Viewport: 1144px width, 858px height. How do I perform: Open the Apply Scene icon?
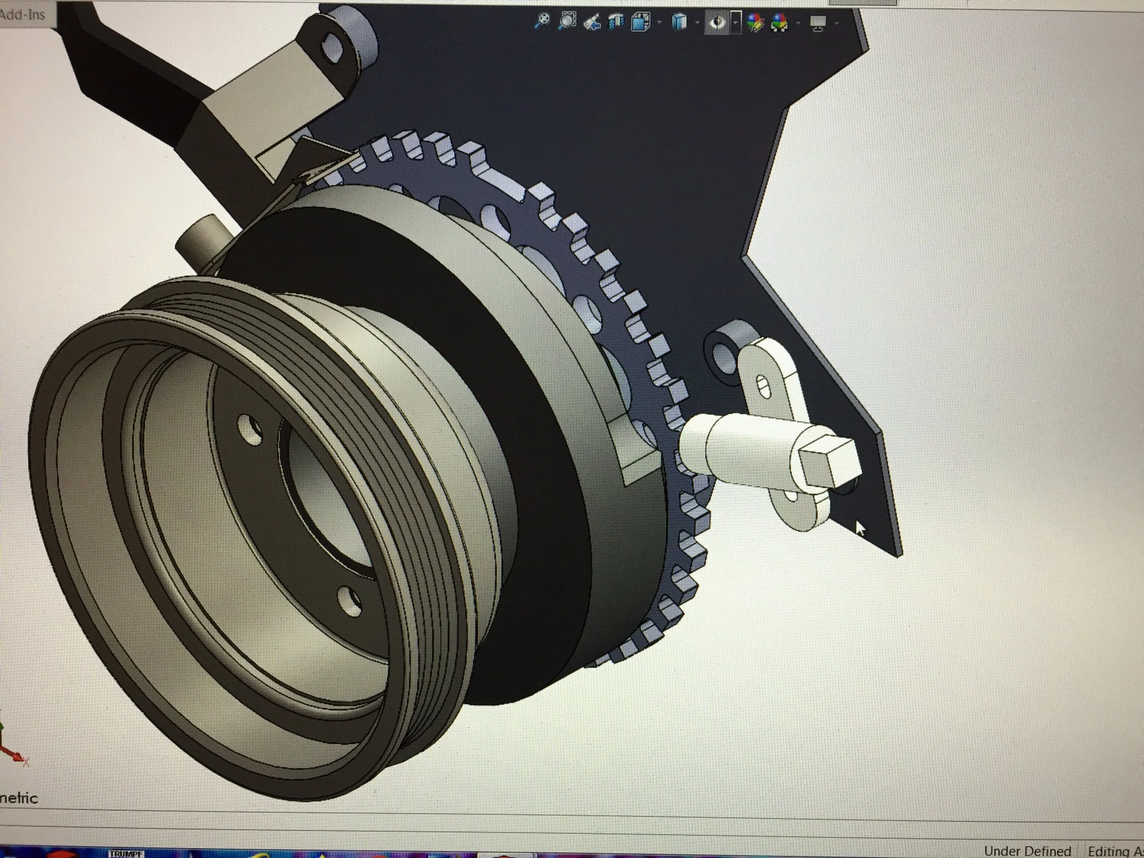click(780, 22)
